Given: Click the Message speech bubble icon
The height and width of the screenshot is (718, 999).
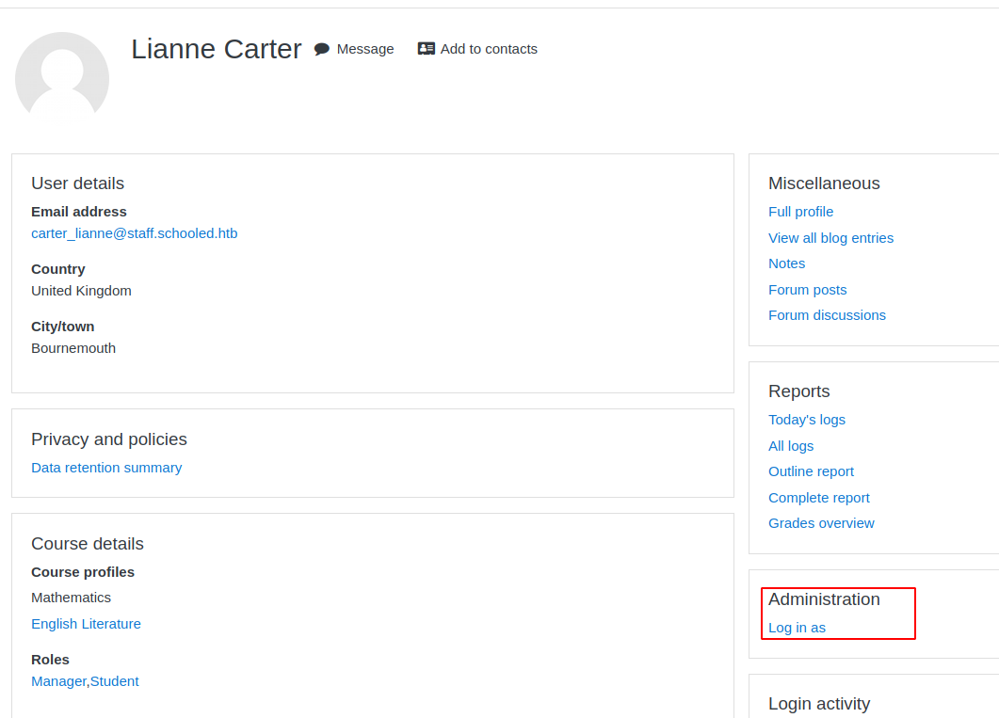Looking at the screenshot, I should pos(322,49).
